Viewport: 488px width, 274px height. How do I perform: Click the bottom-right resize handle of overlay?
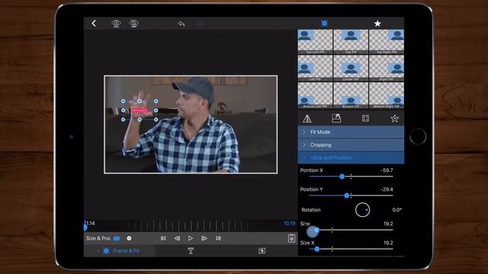pos(156,119)
